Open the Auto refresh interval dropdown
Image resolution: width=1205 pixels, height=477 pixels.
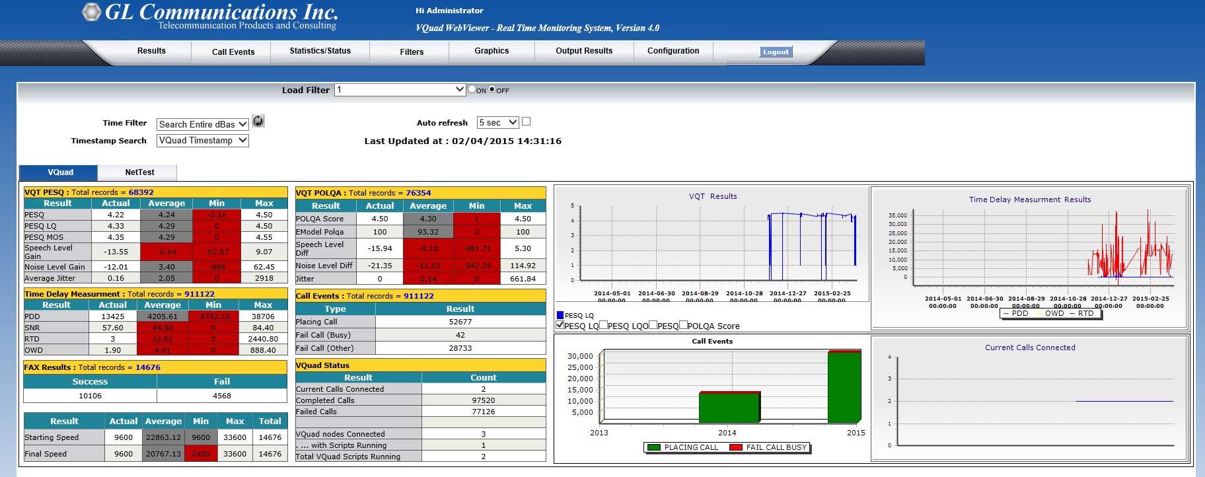coord(498,122)
